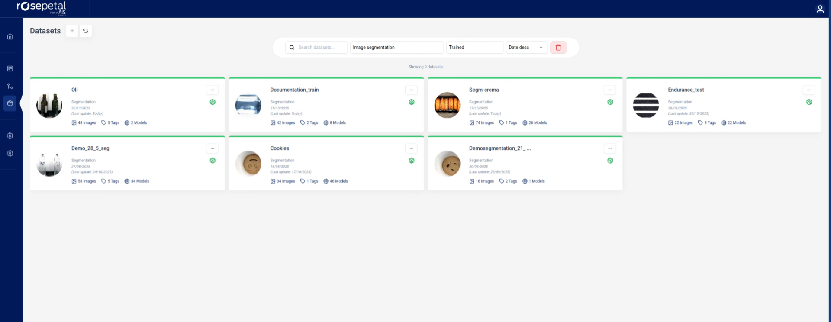Screen dimensions: 831x322
Task: Open the settings gear in sidebar
Action: pyautogui.click(x=10, y=153)
